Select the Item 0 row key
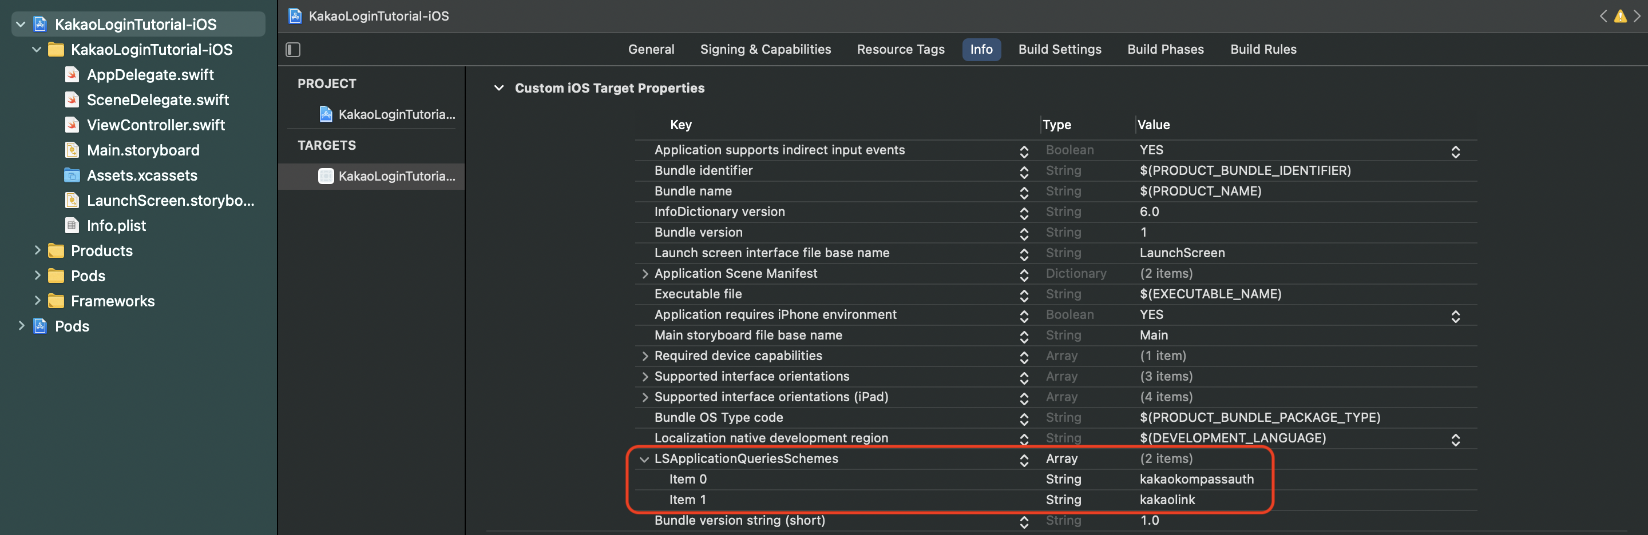The height and width of the screenshot is (535, 1648). 688,480
